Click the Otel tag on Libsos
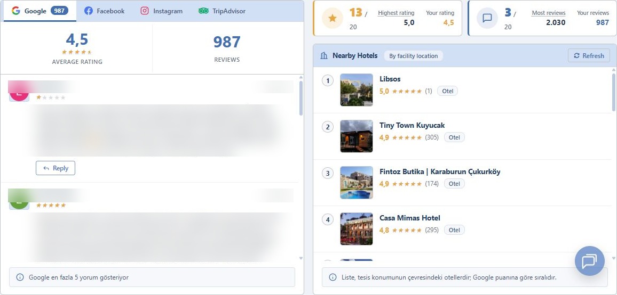Image resolution: width=617 pixels, height=295 pixels. click(447, 91)
